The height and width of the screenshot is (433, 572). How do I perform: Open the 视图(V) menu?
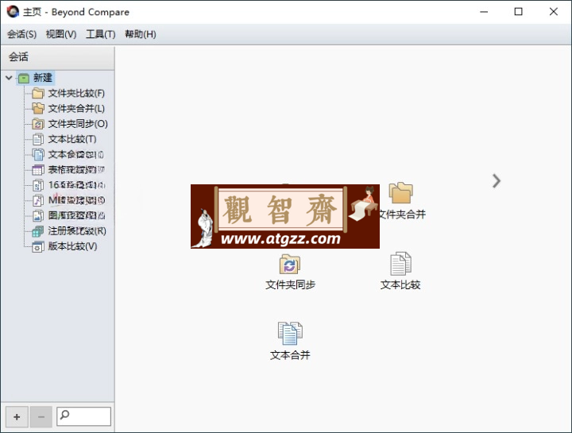pyautogui.click(x=61, y=34)
